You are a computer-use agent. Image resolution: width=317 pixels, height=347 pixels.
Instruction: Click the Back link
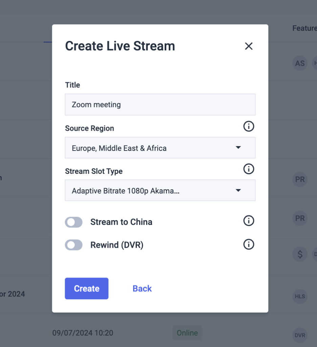pyautogui.click(x=142, y=288)
